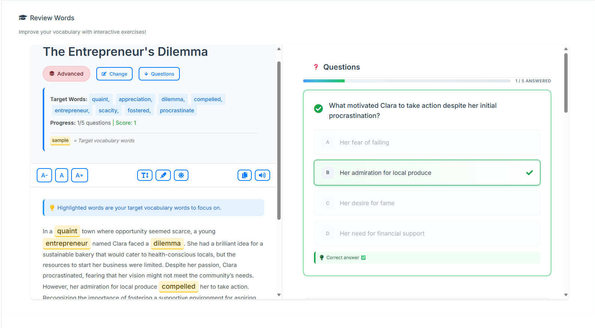Image resolution: width=595 pixels, height=328 pixels.
Task: Click the text height spacing icon
Action: coord(145,175)
